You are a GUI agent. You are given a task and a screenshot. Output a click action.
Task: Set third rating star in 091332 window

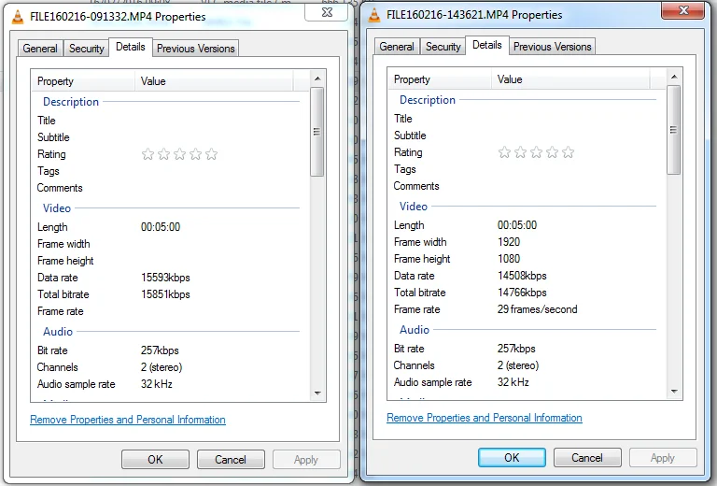click(x=179, y=154)
